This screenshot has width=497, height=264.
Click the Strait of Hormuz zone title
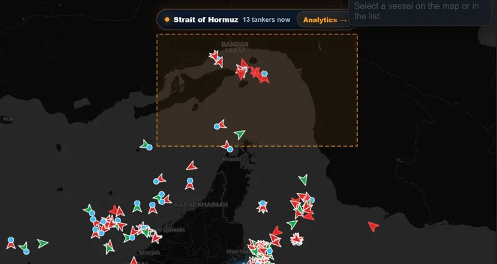coord(206,20)
